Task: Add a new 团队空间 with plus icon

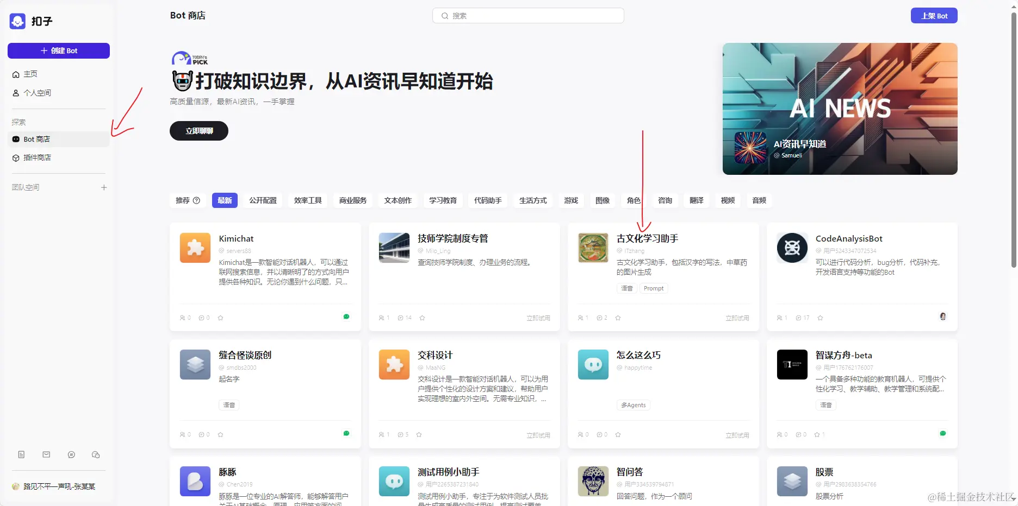Action: (x=104, y=187)
